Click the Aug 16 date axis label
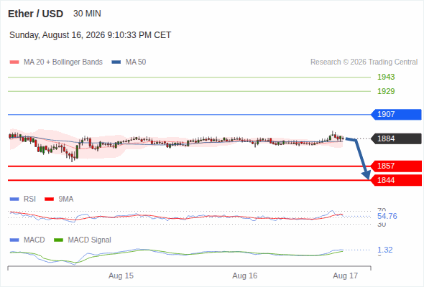The image size is (424, 287). [245, 276]
